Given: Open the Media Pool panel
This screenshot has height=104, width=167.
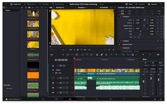Looking at the screenshot, I should [x=16, y=4].
